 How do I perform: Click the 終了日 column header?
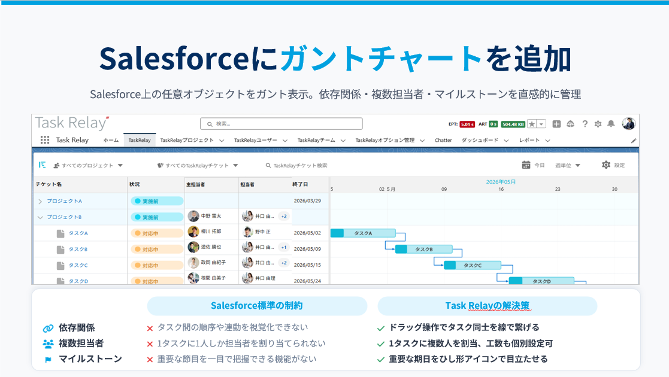point(300,184)
